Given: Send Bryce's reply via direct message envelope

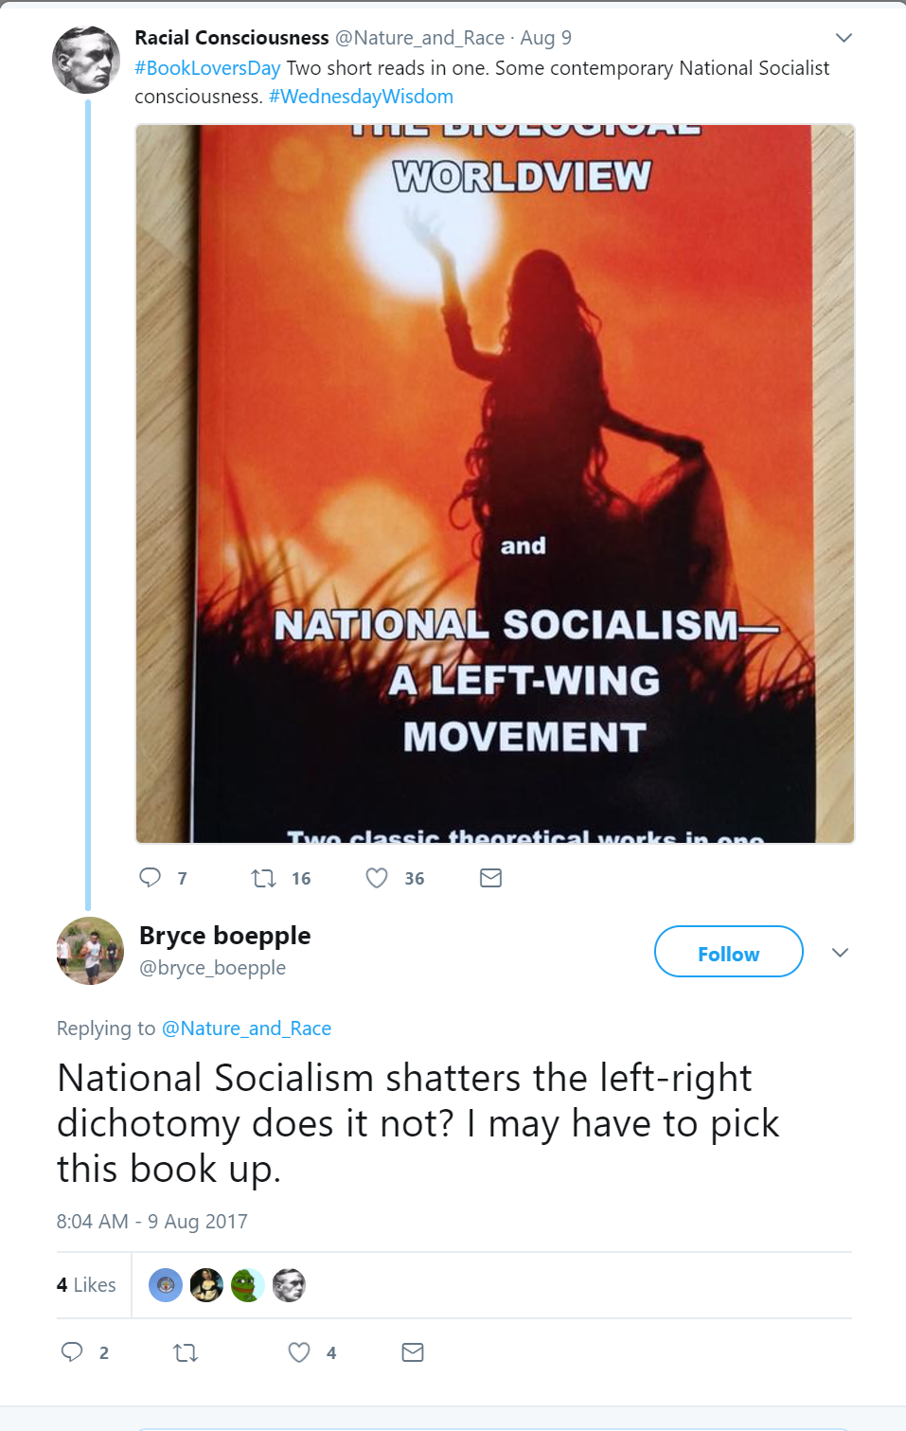Looking at the screenshot, I should pyautogui.click(x=413, y=1352).
